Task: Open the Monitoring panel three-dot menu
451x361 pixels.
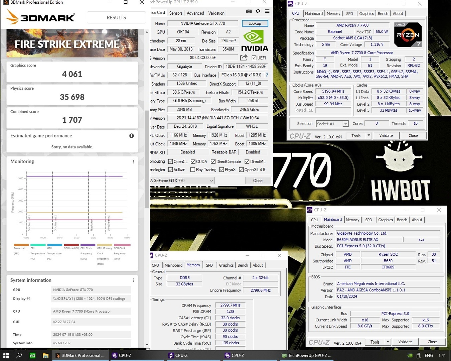Action: point(133,161)
